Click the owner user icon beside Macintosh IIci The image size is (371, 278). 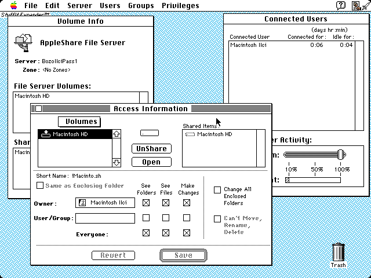click(82, 203)
